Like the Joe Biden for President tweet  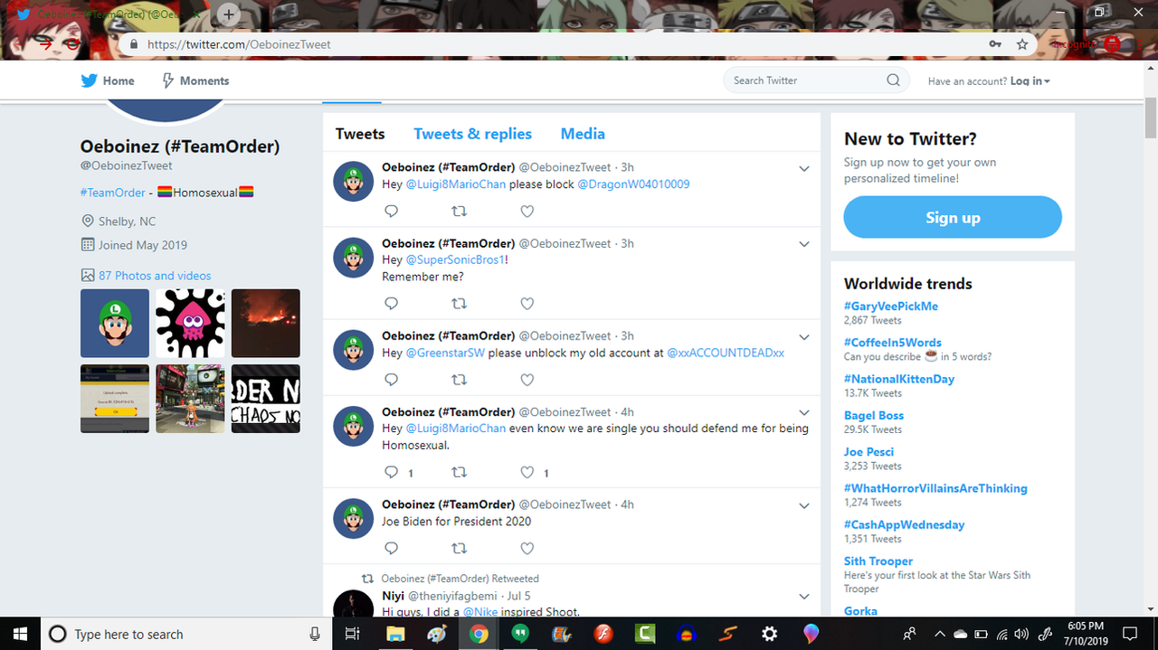coord(527,548)
